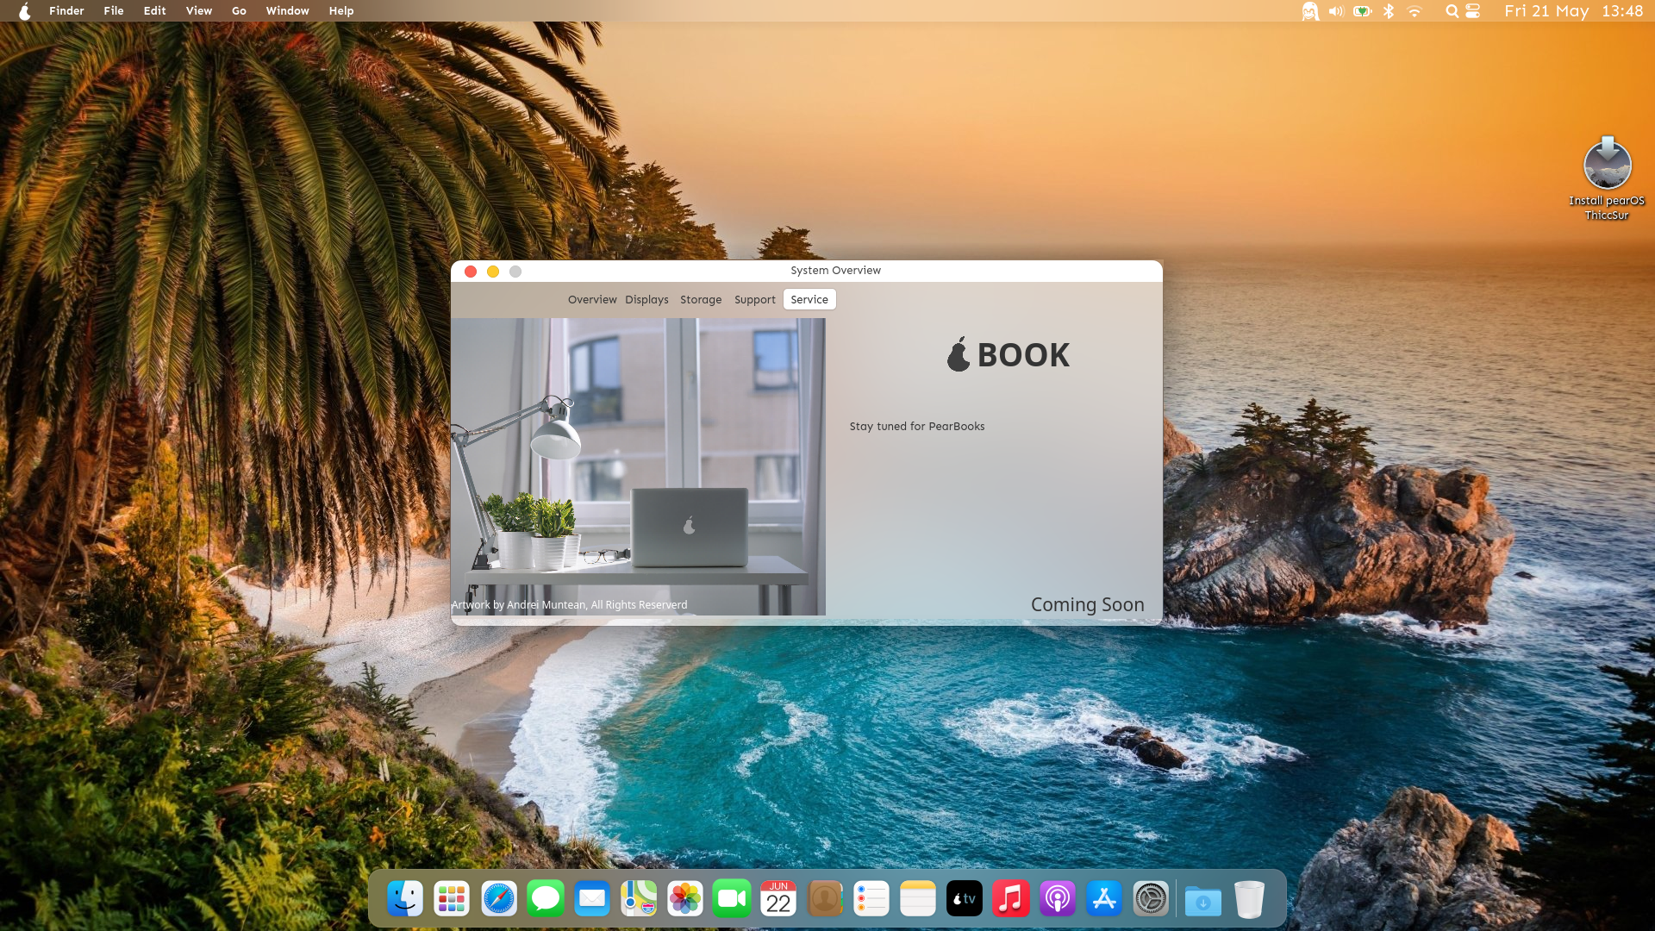Screen dimensions: 1655x931
Task: Open the Edit menu
Action: click(154, 11)
